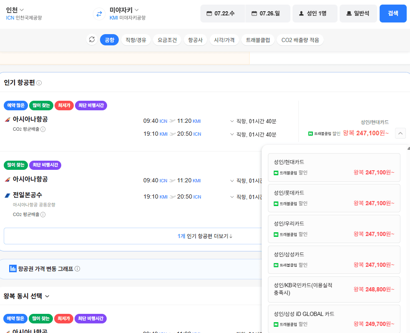The image size is (410, 333).
Task: Click Naver icon in 성인/현대카드 fare option
Action: click(276, 173)
